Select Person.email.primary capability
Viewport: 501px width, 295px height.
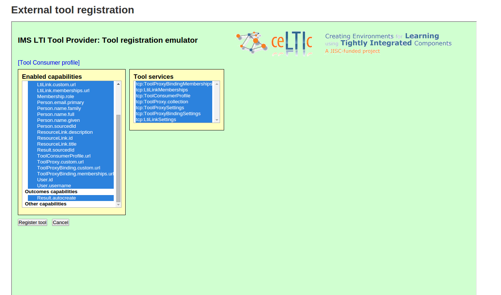(71, 102)
